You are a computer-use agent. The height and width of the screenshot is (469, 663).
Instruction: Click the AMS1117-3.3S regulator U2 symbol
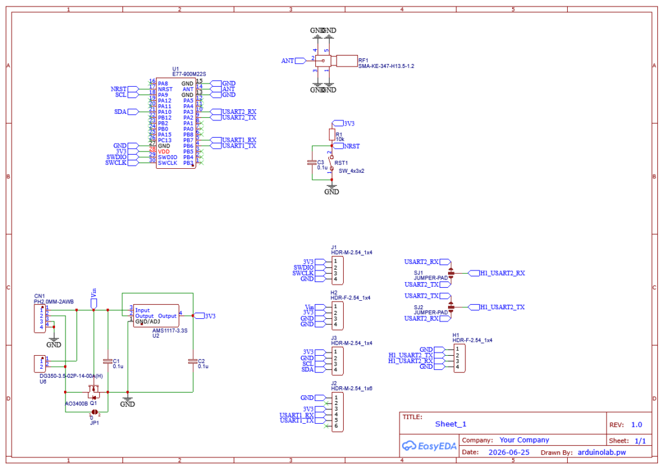[x=156, y=316]
